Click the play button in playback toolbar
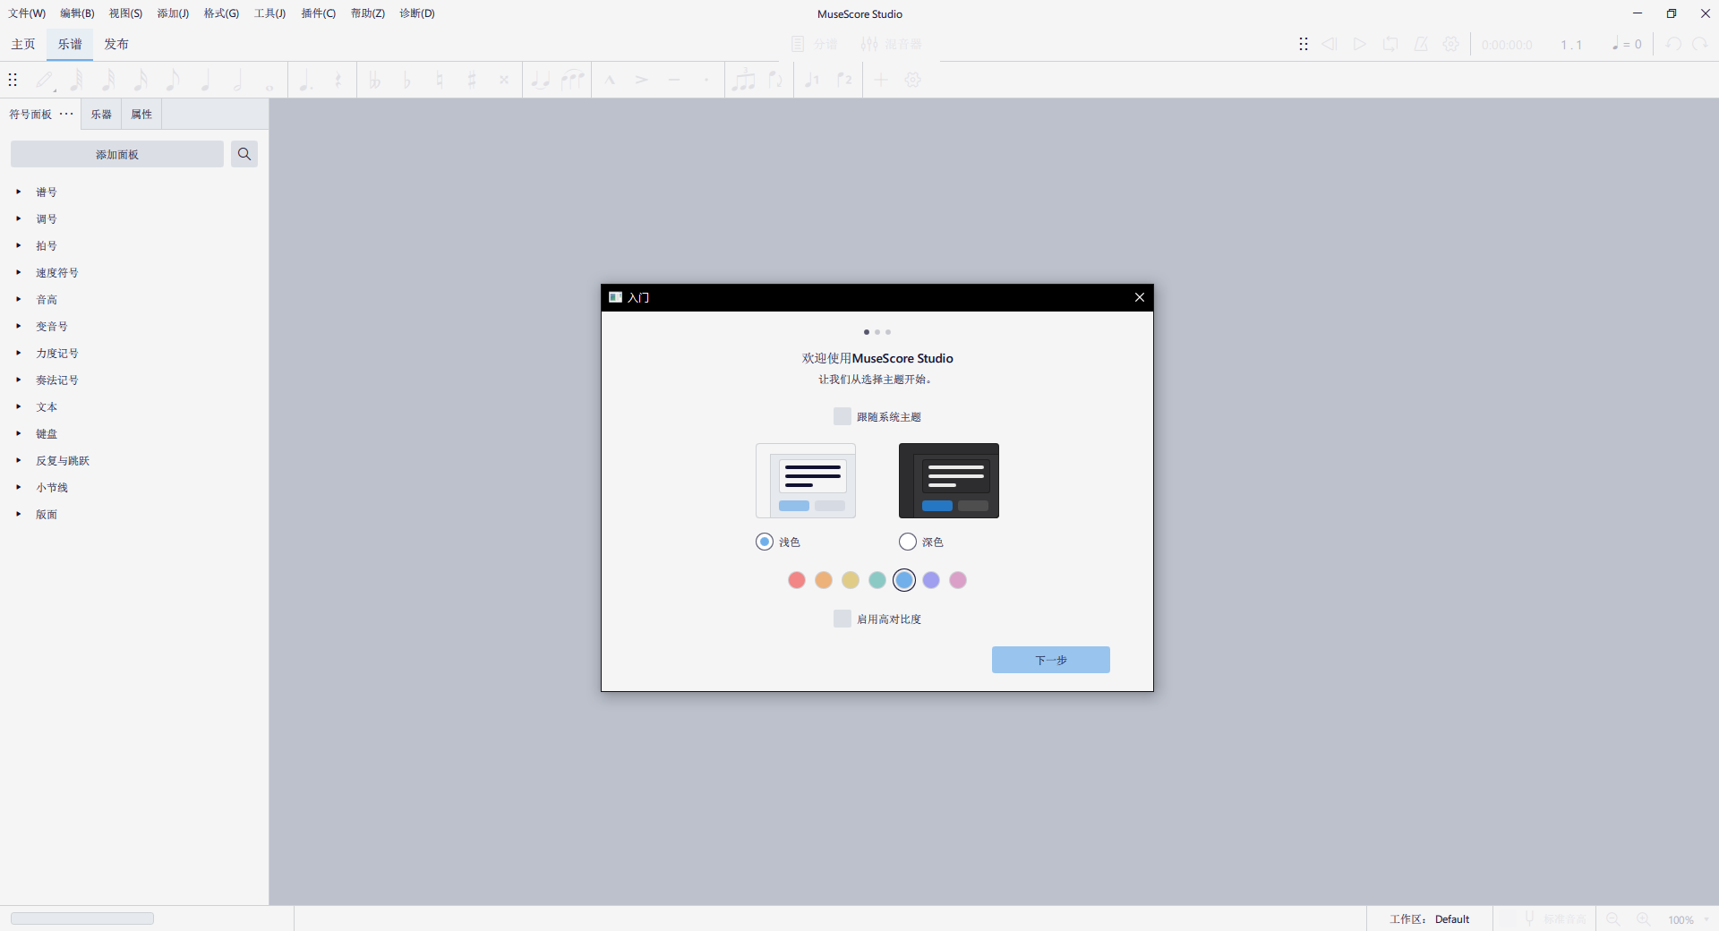1719x931 pixels. 1360,44
